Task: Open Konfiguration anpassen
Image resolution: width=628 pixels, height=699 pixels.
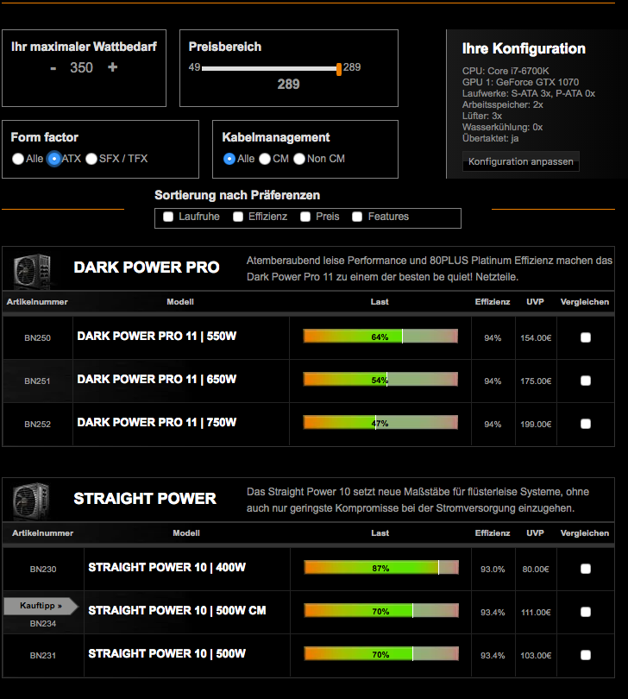Action: [520, 161]
